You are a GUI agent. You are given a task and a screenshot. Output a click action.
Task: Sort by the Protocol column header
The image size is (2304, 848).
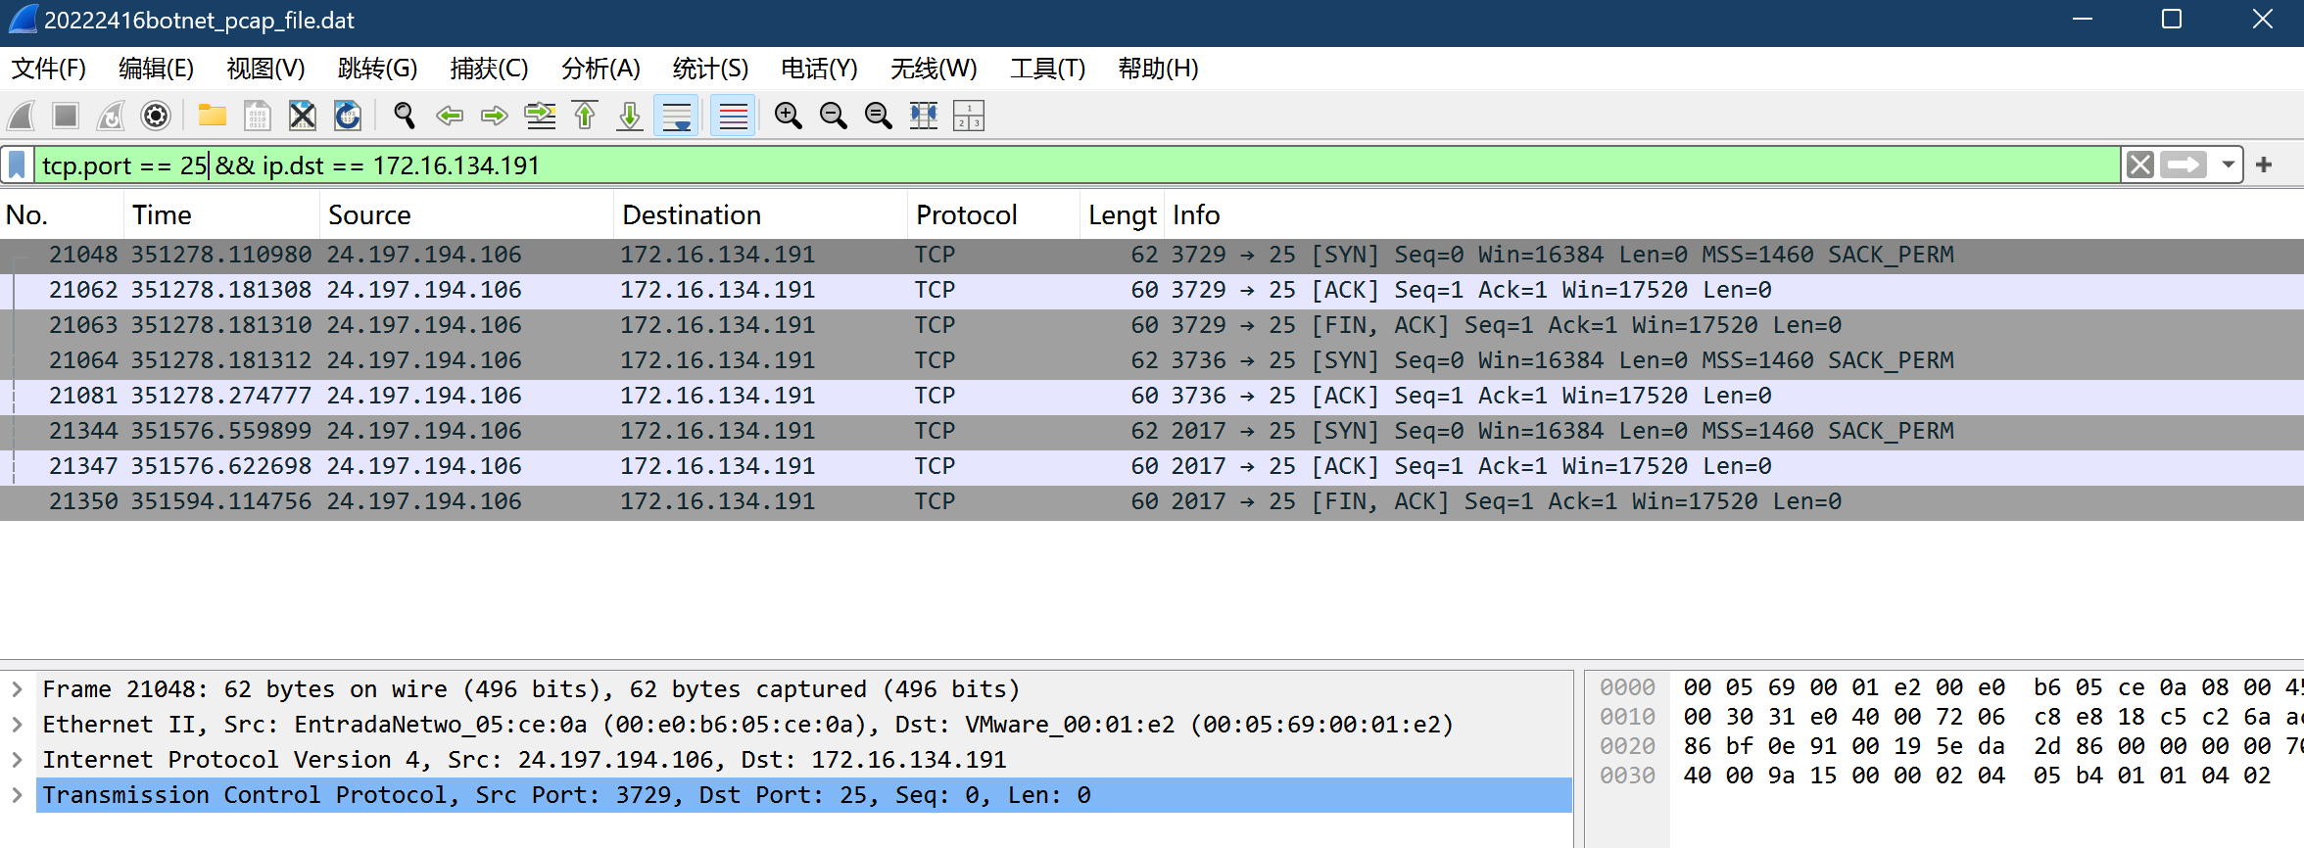pos(994,215)
